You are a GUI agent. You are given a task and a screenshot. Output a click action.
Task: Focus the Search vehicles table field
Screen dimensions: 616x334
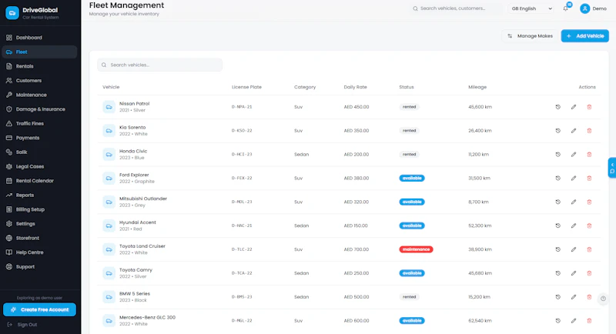click(160, 65)
